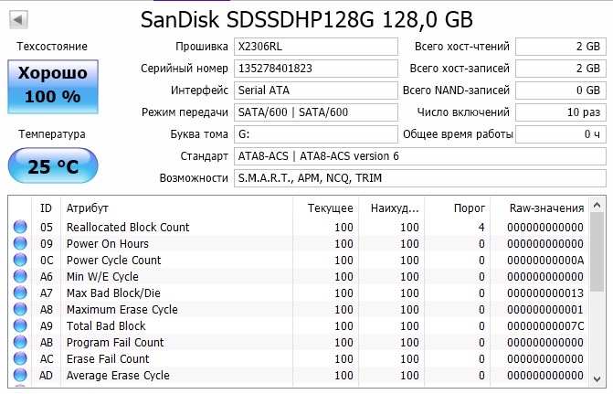Click status orb for Erase Fail Count
The height and width of the screenshot is (394, 613).
point(20,359)
